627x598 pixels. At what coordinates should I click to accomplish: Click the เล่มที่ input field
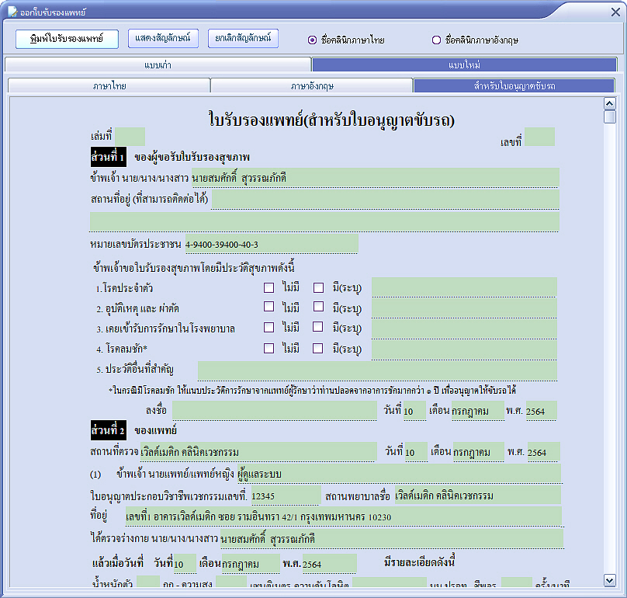tap(130, 137)
